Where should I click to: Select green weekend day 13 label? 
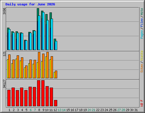tap(59, 110)
